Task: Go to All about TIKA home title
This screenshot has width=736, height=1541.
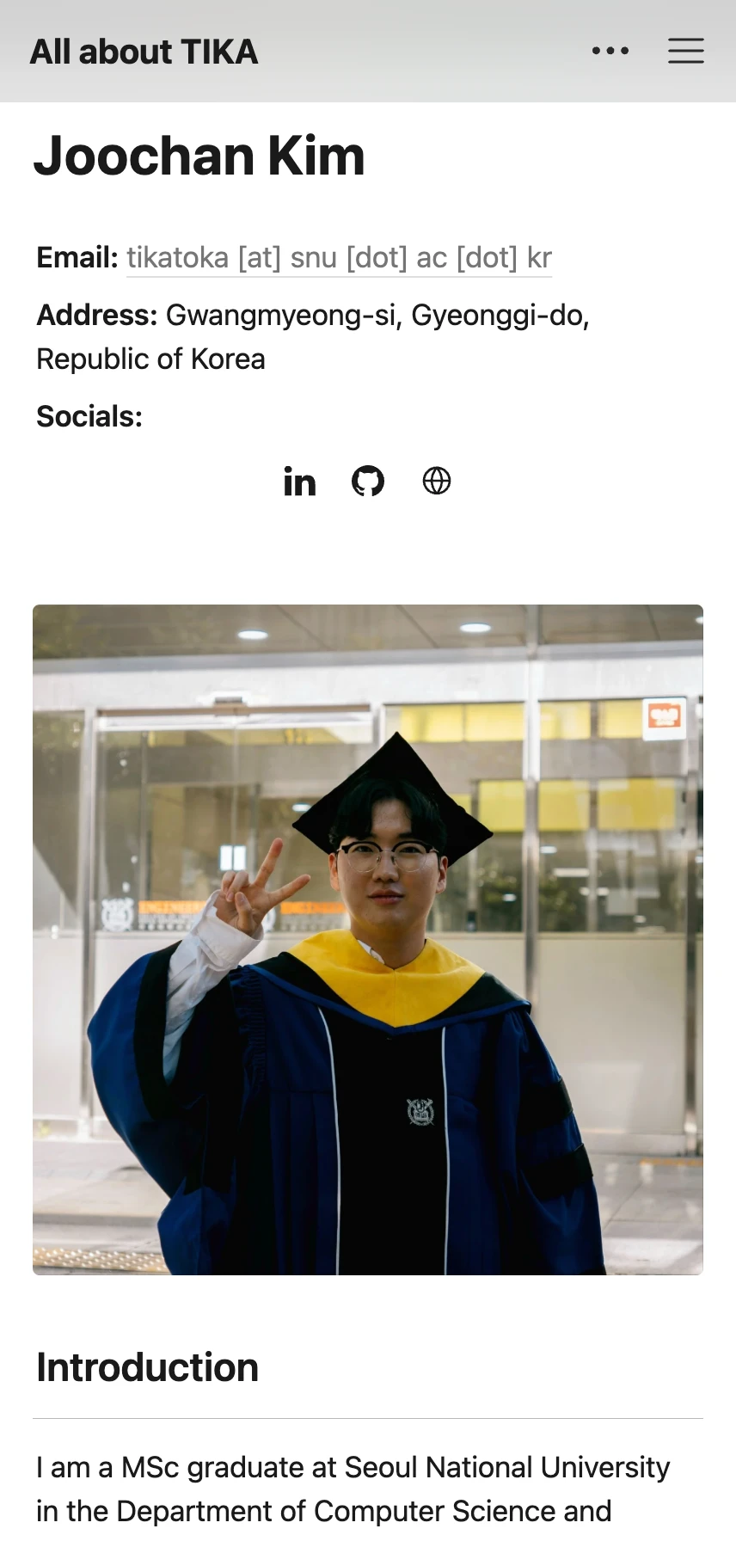Action: tap(144, 52)
